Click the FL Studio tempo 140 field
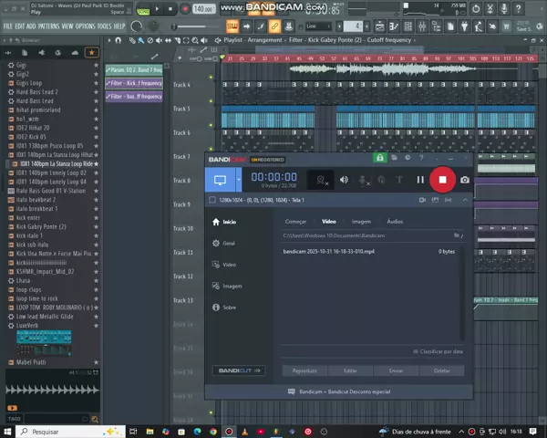The width and height of the screenshot is (547, 438). tap(202, 8)
